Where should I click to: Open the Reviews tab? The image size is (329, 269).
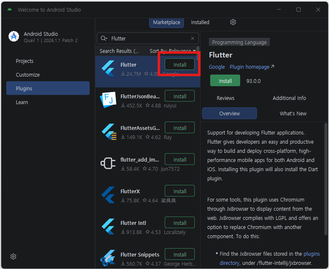[225, 98]
